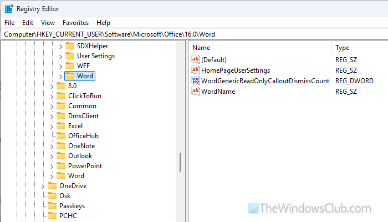
Task: Click the PowerPoint folder icon
Action: (x=61, y=166)
